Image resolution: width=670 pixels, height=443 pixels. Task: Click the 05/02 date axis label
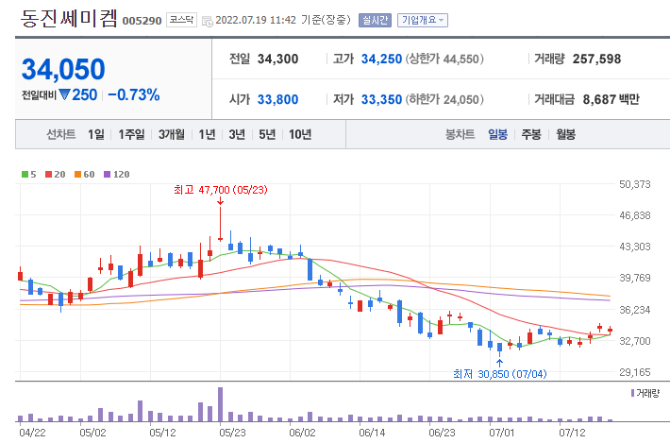pyautogui.click(x=92, y=433)
